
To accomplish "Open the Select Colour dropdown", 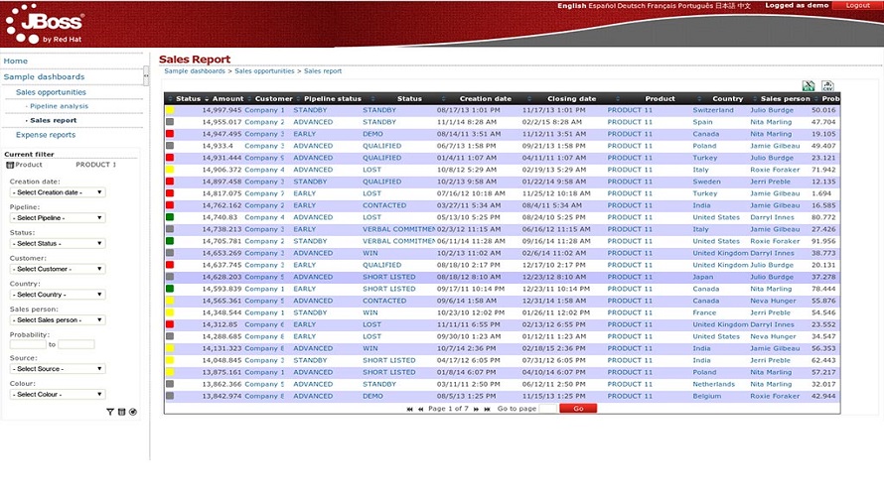I will (58, 395).
